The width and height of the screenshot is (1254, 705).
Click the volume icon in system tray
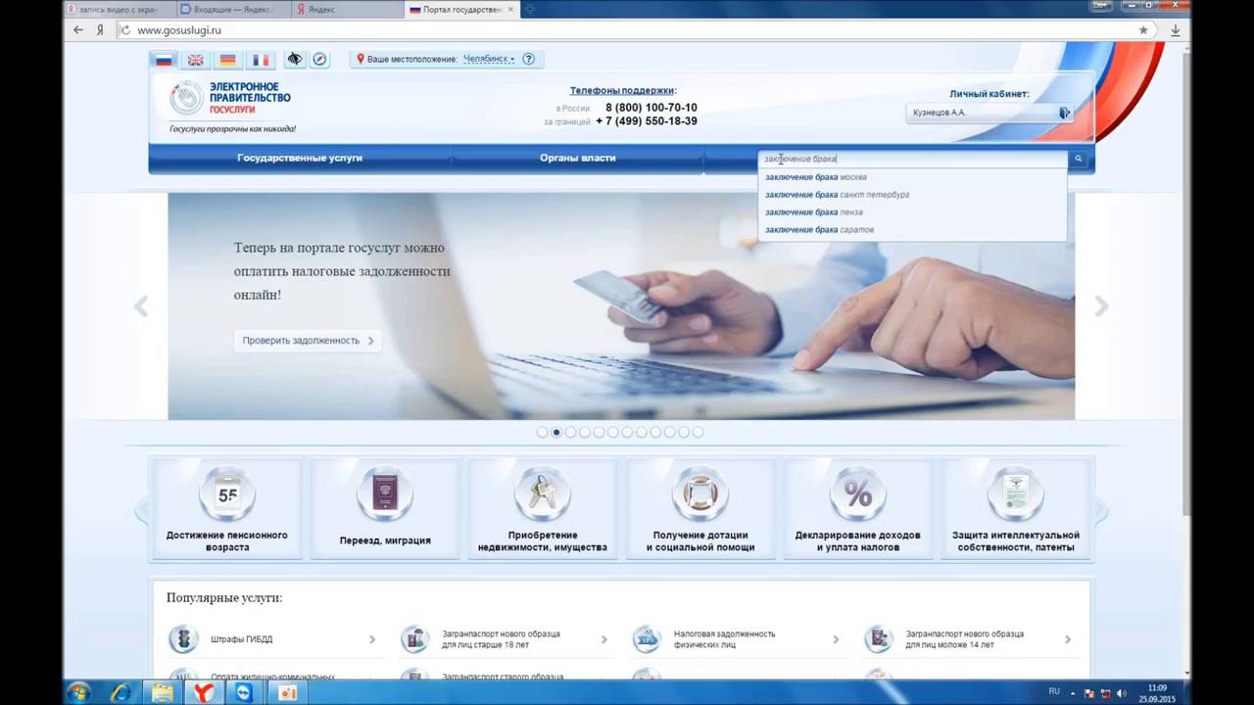(x=1121, y=692)
